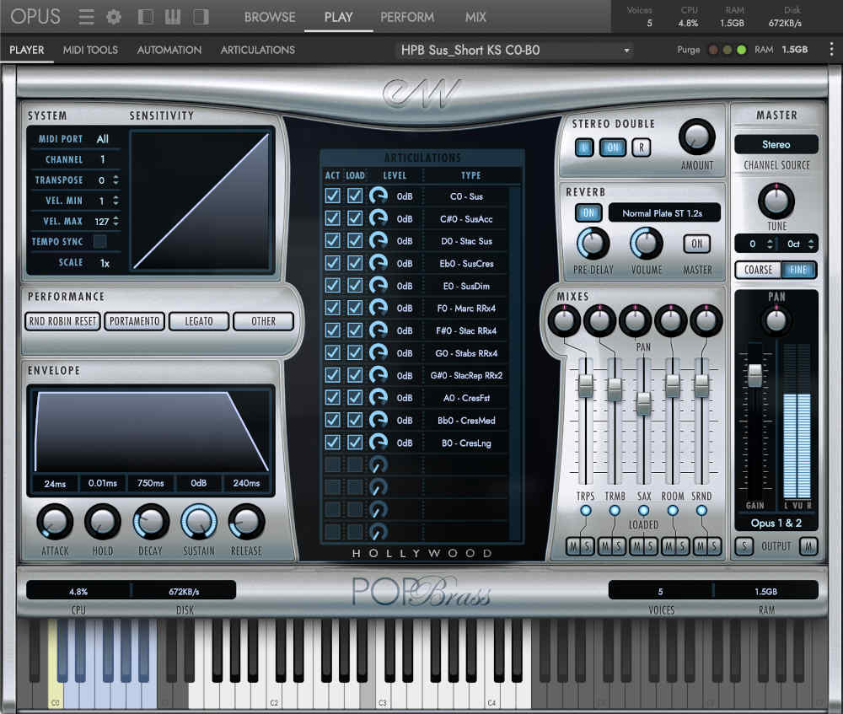This screenshot has height=714, width=843.
Task: Open the HPB Sus_Short instrument dropdown
Action: coord(515,51)
